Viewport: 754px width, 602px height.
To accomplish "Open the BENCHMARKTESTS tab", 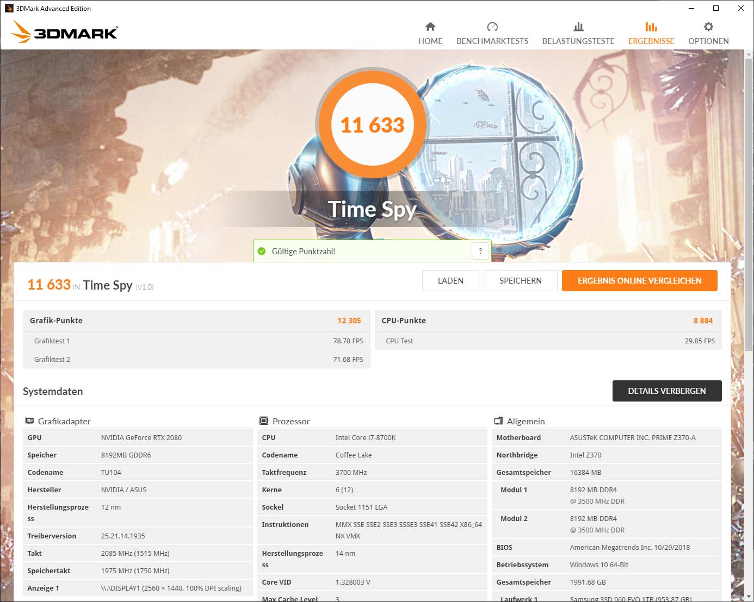I will coord(492,34).
